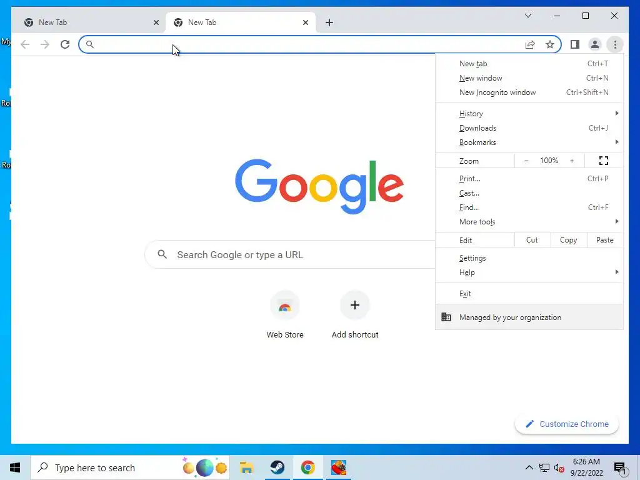Select New tab in the menu
640x480 pixels.
529,64
